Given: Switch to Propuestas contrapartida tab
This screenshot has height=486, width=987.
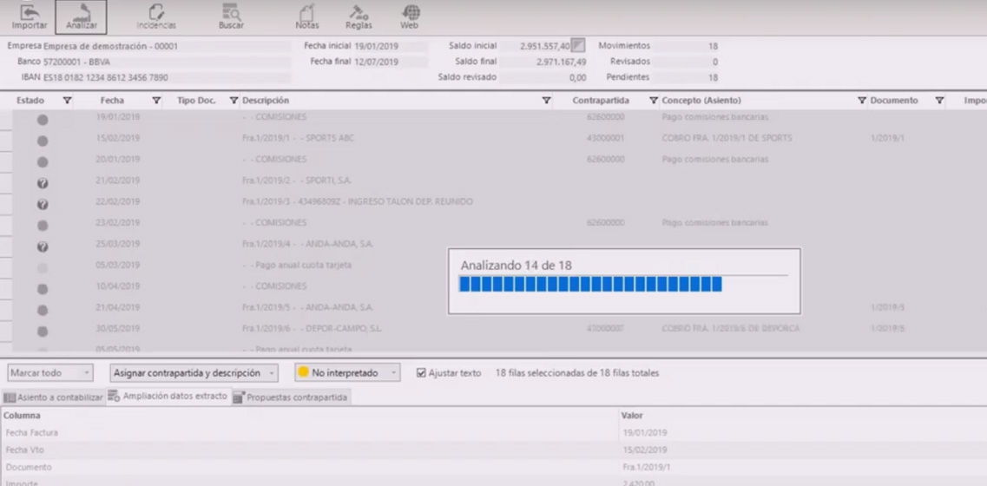Looking at the screenshot, I should [291, 397].
